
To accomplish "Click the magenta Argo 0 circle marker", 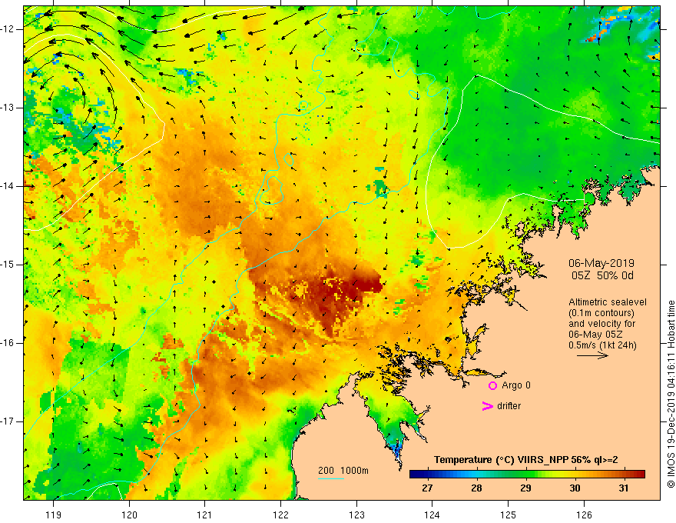I will coord(492,385).
